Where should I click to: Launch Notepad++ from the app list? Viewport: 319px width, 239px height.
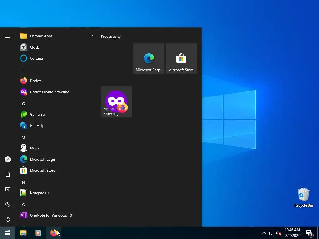point(56,193)
